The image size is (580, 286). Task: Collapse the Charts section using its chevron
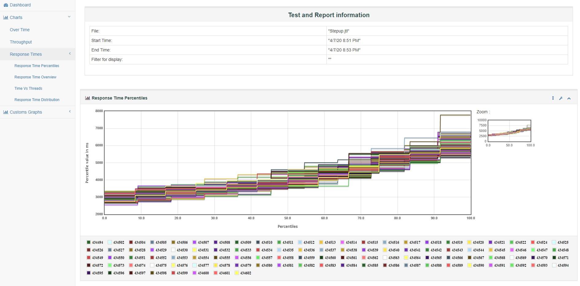tap(69, 17)
